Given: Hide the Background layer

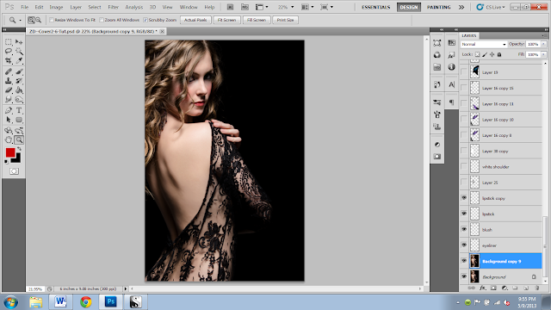Looking at the screenshot, I should point(464,277).
